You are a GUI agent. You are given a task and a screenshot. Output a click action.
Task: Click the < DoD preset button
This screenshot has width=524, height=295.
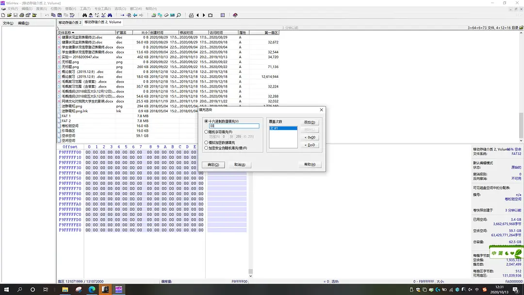309,145
